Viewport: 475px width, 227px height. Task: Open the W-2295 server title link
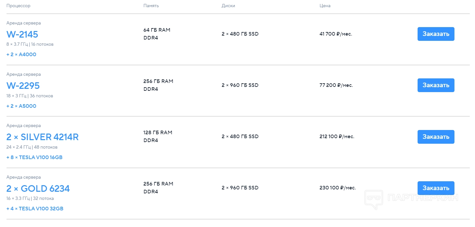[x=23, y=86]
